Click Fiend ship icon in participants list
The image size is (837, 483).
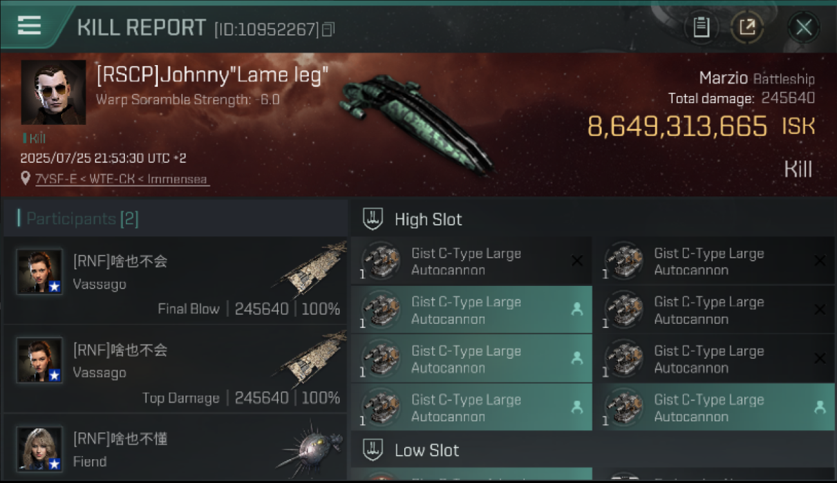click(310, 448)
